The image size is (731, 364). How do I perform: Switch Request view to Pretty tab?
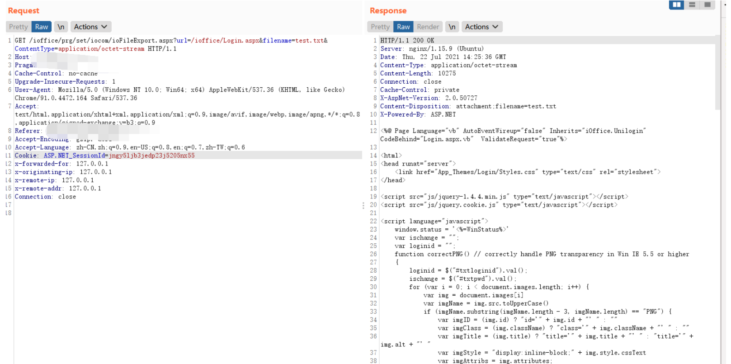pos(19,27)
